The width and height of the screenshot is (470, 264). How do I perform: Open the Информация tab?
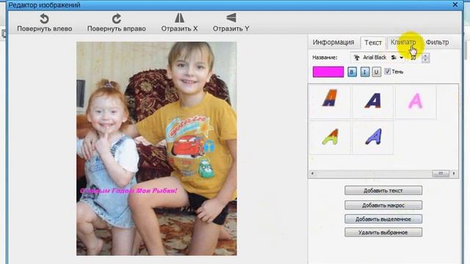pyautogui.click(x=333, y=43)
